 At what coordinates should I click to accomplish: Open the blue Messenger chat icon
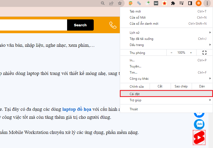(x=199, y=115)
